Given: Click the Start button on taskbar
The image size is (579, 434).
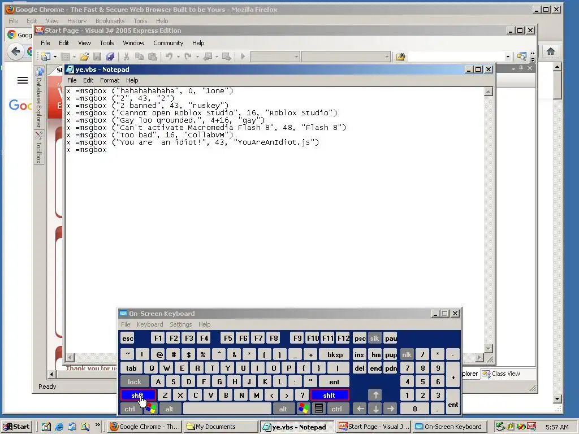Looking at the screenshot, I should point(16,427).
